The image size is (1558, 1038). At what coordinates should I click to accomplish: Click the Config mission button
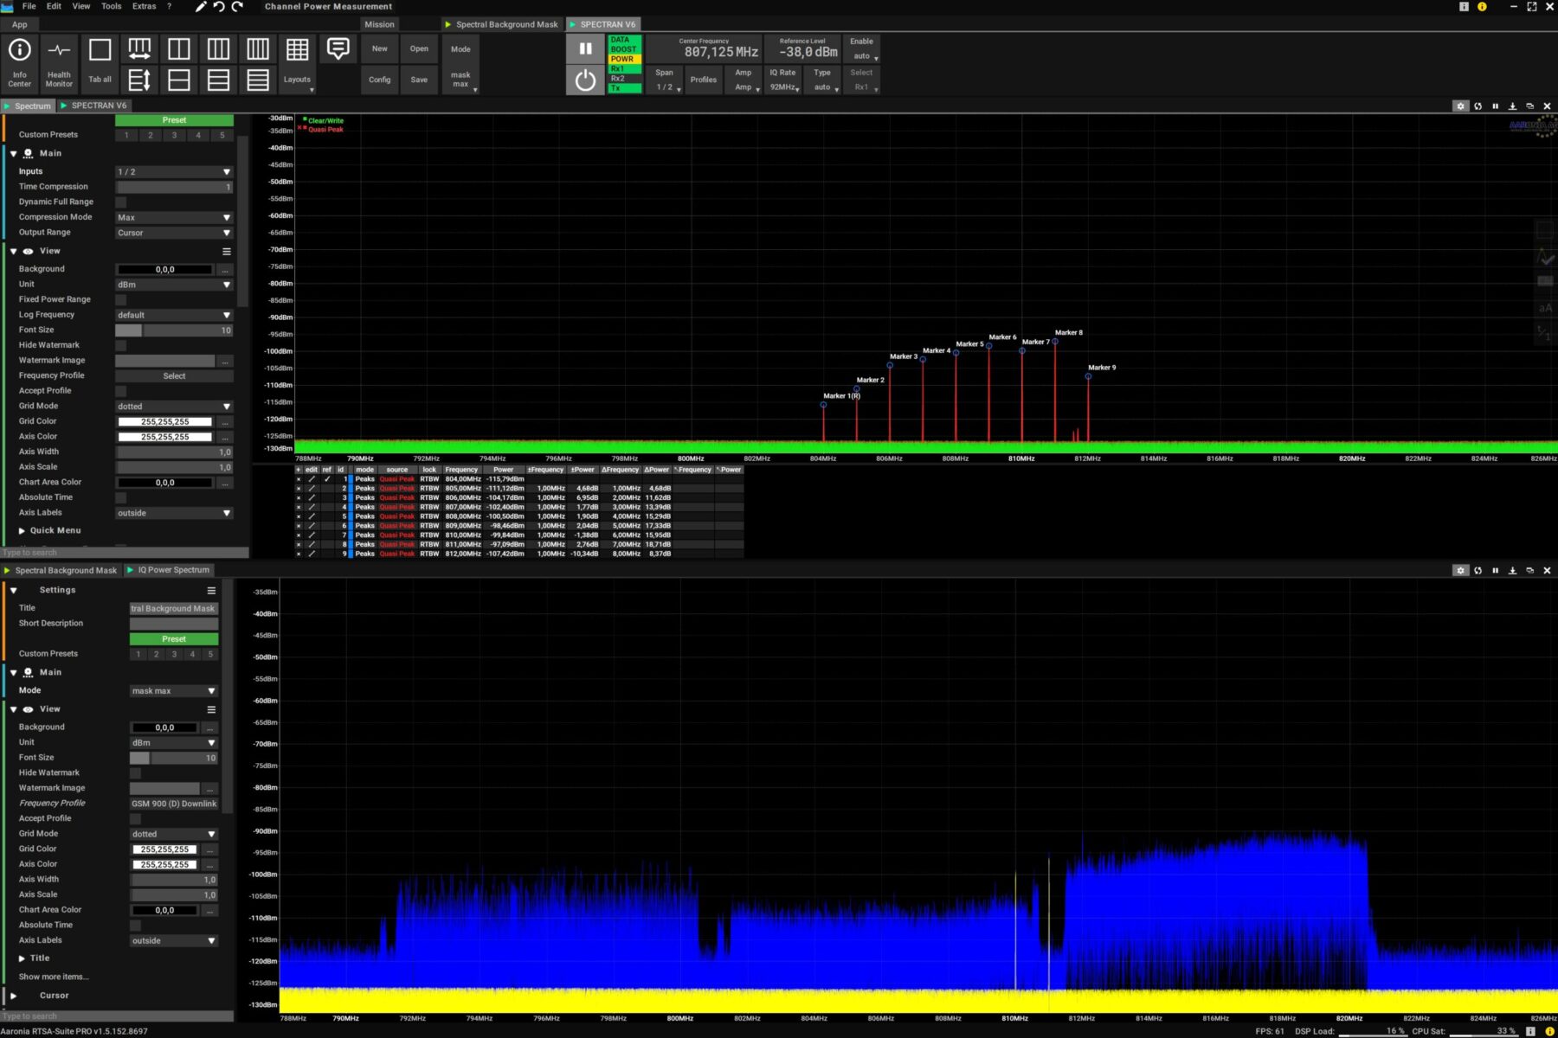[379, 80]
